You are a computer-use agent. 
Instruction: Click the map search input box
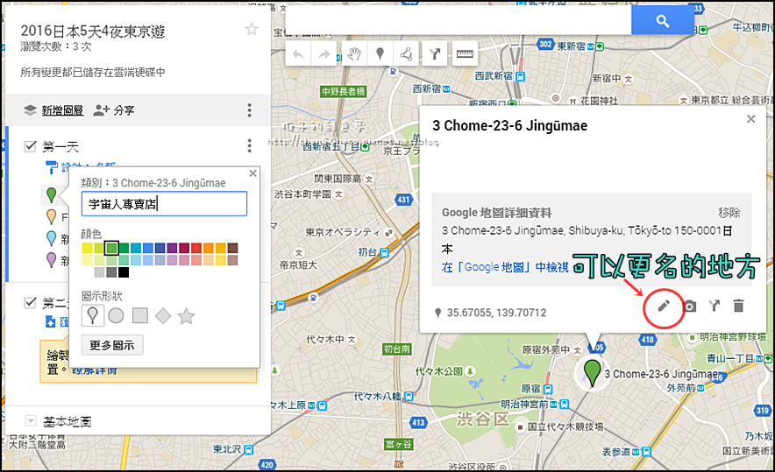click(x=459, y=21)
